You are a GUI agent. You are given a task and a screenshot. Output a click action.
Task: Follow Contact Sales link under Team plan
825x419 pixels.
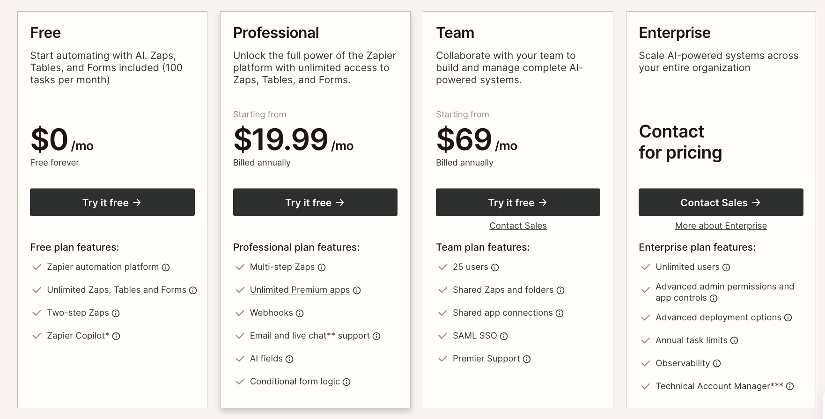518,226
